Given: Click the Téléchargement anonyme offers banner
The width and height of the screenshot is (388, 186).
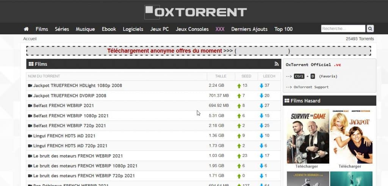Looking at the screenshot, I should point(198,51).
